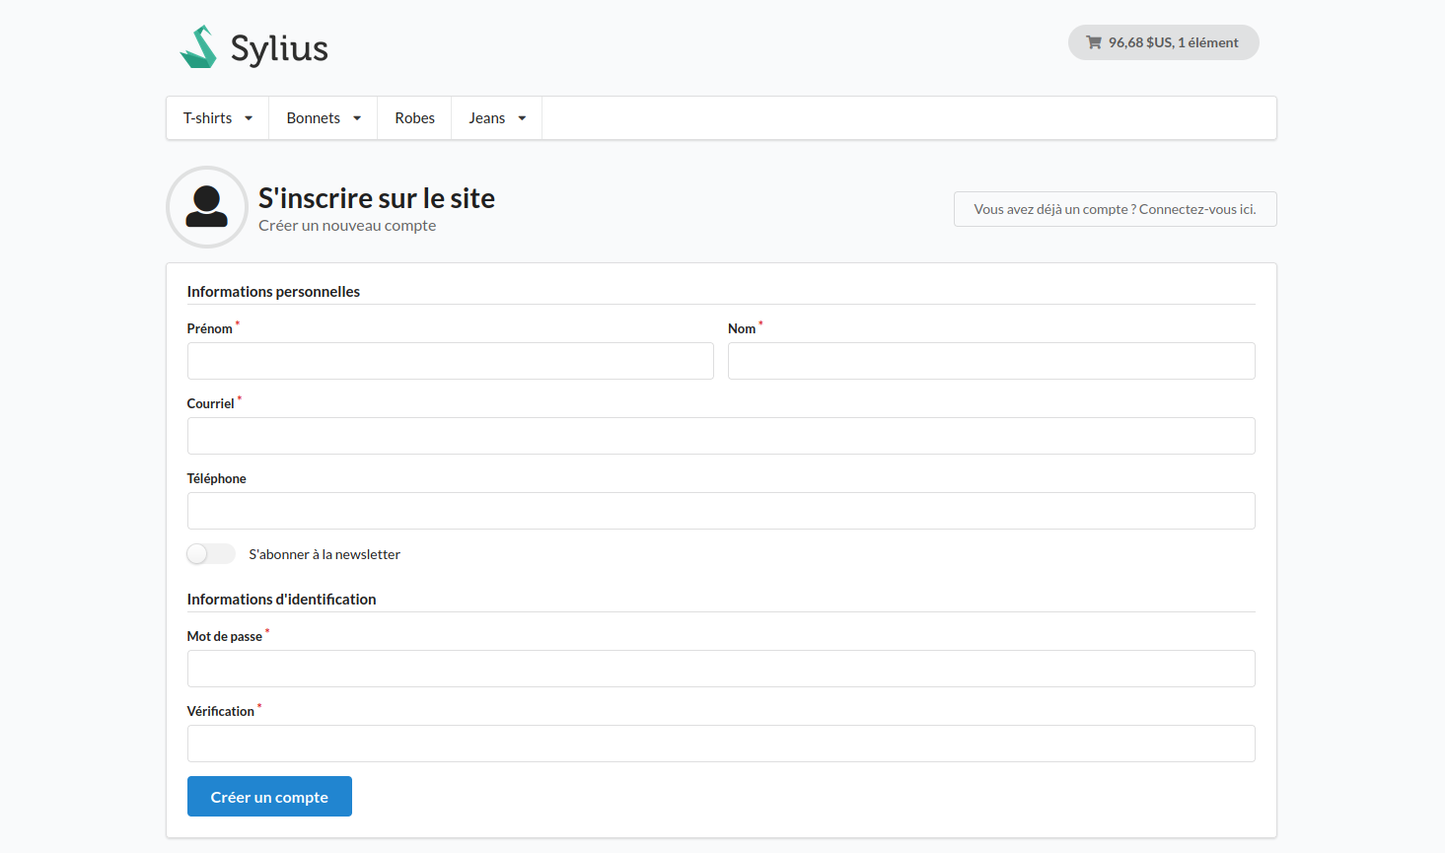
Task: Click the 'Vous avez déjà un compte' login button
Action: pos(1115,209)
